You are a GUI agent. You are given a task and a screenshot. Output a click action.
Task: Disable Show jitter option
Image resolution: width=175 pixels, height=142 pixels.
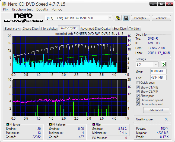138,96
